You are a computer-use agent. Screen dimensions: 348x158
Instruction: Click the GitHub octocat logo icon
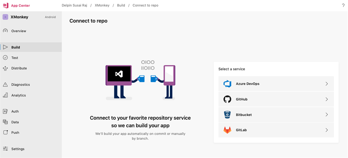tap(227, 99)
